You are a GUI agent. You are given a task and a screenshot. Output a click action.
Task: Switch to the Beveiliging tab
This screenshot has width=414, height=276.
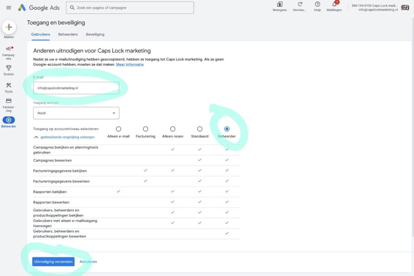pyautogui.click(x=95, y=34)
